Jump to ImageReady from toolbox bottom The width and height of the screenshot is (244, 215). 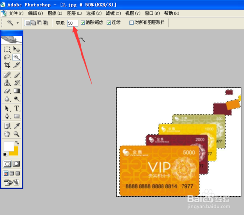pyautogui.click(x=12, y=182)
